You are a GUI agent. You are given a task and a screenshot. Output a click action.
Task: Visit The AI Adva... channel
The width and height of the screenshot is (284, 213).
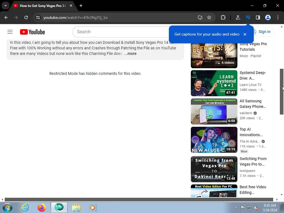click(250, 141)
